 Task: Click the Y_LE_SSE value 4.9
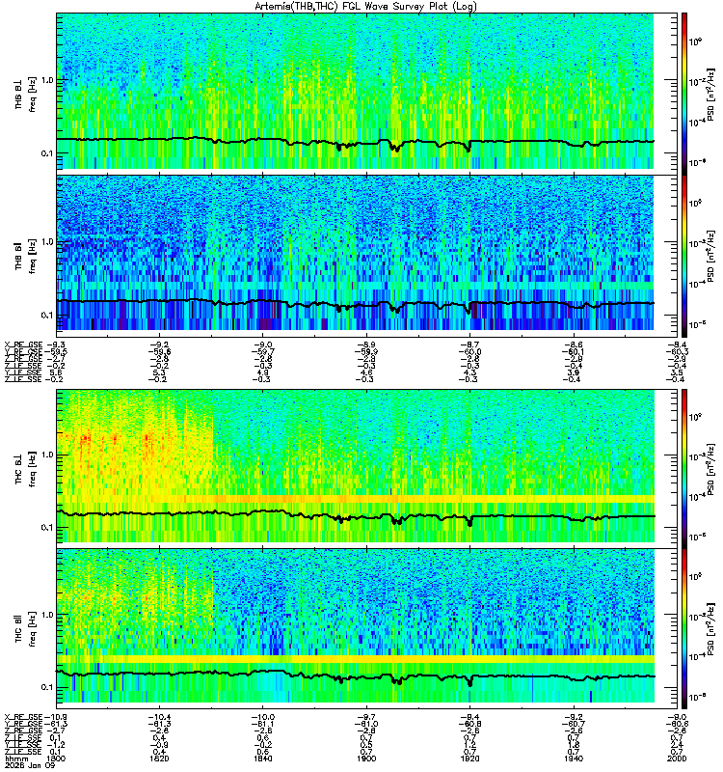point(262,372)
